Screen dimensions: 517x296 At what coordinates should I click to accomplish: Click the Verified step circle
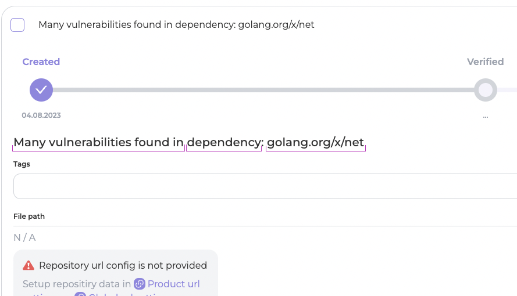tap(486, 90)
